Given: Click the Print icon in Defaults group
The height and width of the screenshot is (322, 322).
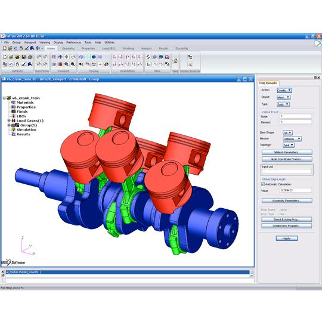Looking at the screenshot, I should coord(30,57).
